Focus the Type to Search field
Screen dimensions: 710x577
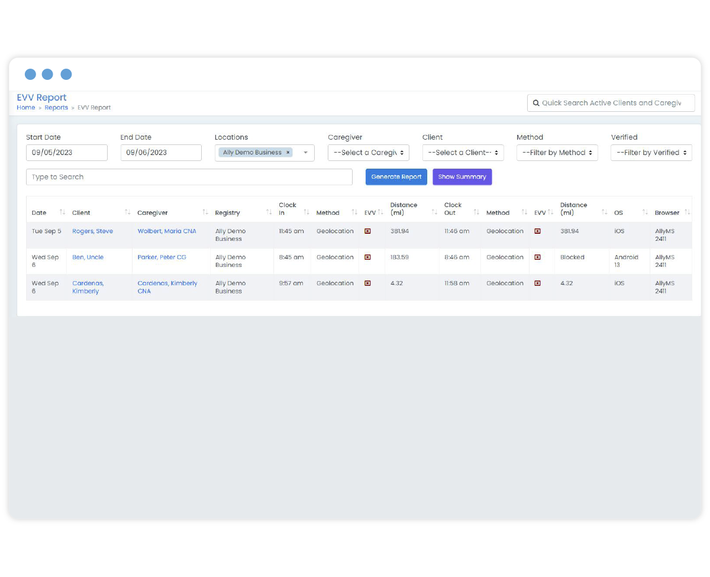189,177
